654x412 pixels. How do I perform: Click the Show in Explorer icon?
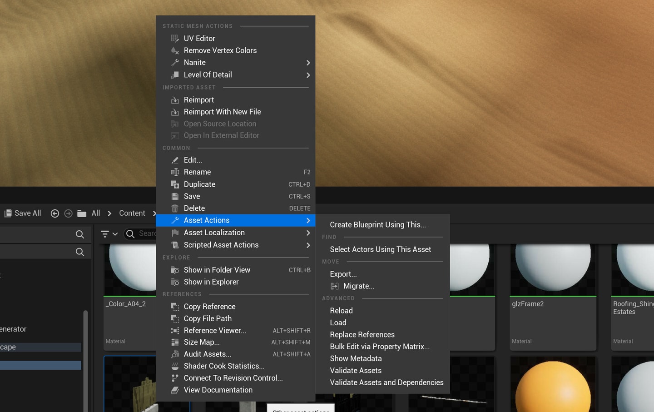coord(175,282)
